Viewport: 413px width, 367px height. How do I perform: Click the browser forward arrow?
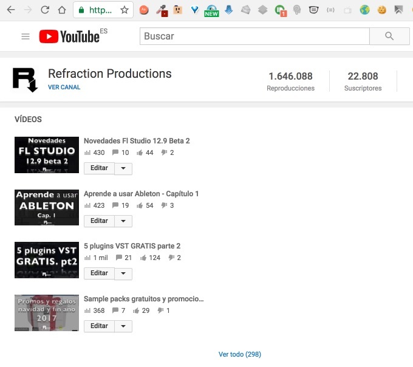[28, 10]
